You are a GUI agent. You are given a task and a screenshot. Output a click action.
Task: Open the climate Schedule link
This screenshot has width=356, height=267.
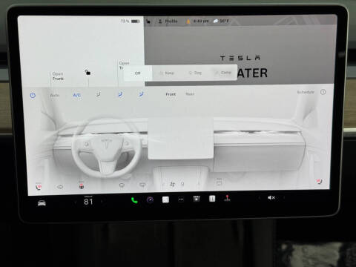point(306,92)
